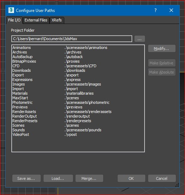185x195 pixels.
Task: Select the BitmapProxies path row
Action: 78,61
